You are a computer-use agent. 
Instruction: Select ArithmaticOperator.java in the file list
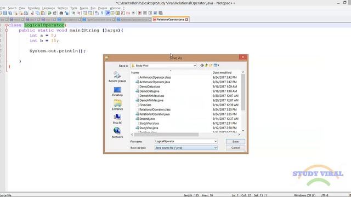(155, 82)
